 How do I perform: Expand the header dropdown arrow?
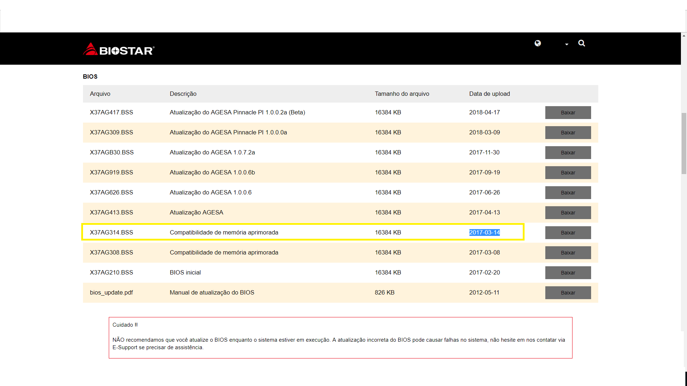click(x=567, y=44)
